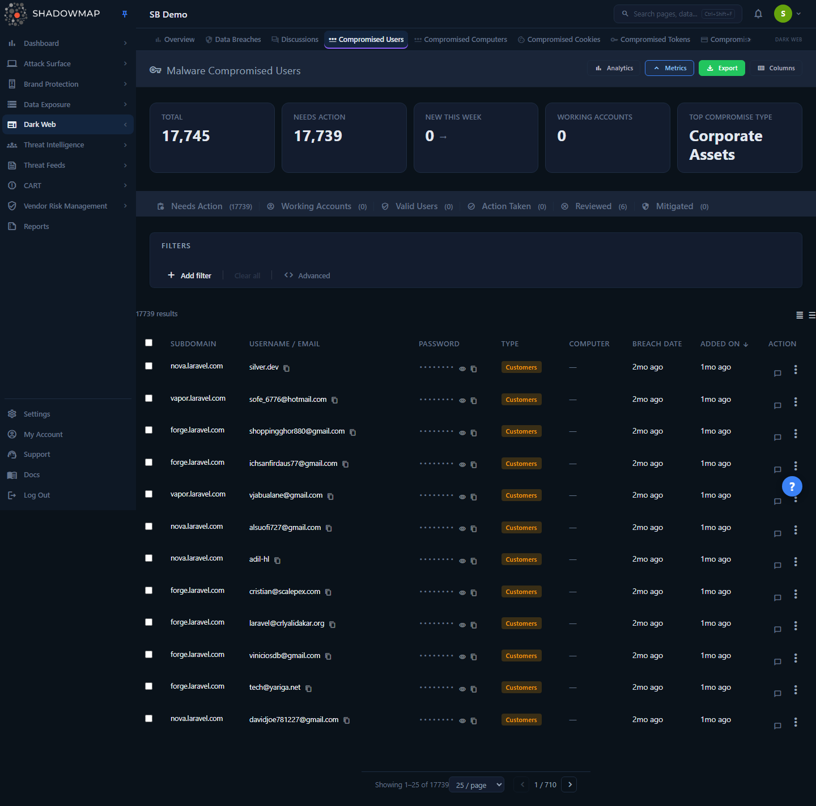Check the shoppingghor880@gmail.com row checkbox
Screen dimensions: 816x806
click(148, 430)
